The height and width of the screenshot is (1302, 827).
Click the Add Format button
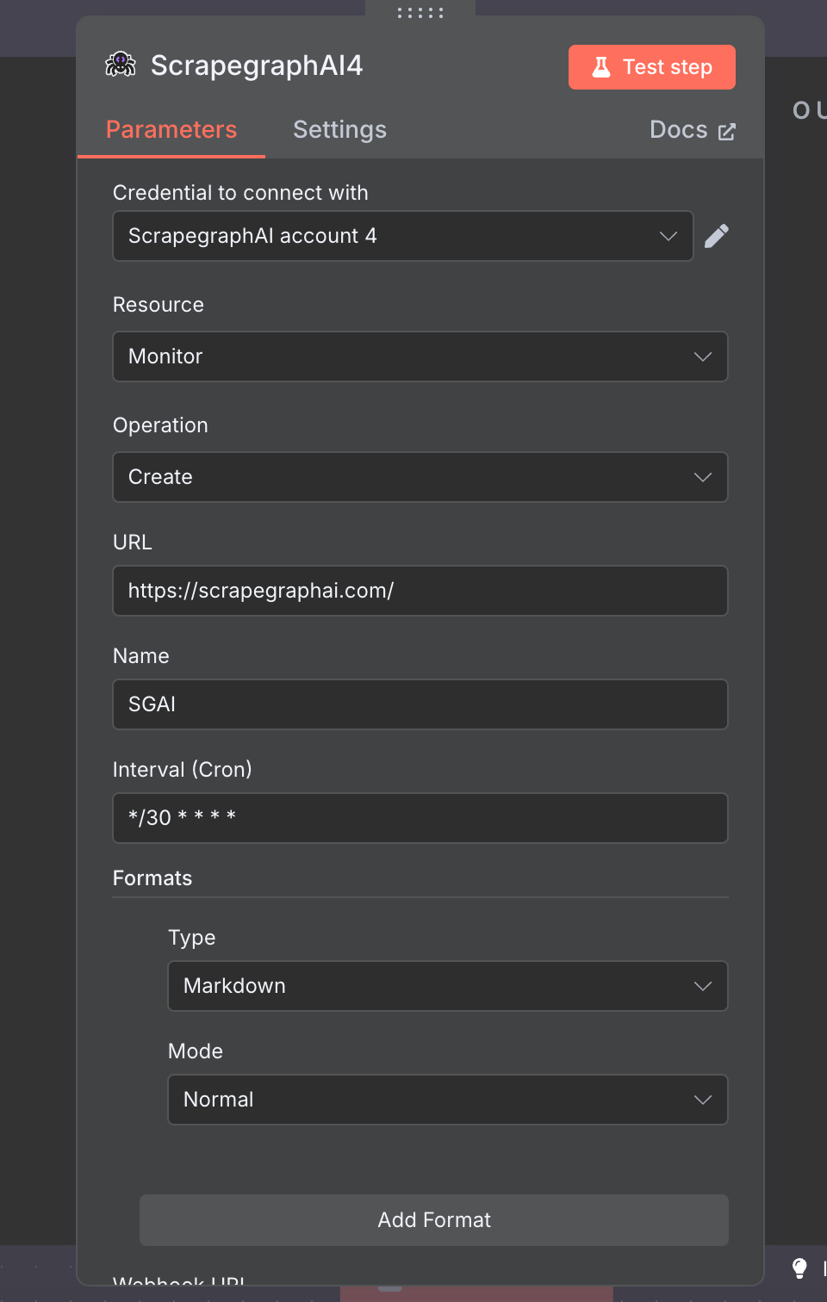(434, 1220)
